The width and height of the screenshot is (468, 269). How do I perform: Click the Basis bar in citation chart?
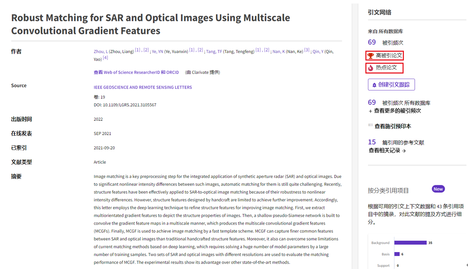click(397, 254)
